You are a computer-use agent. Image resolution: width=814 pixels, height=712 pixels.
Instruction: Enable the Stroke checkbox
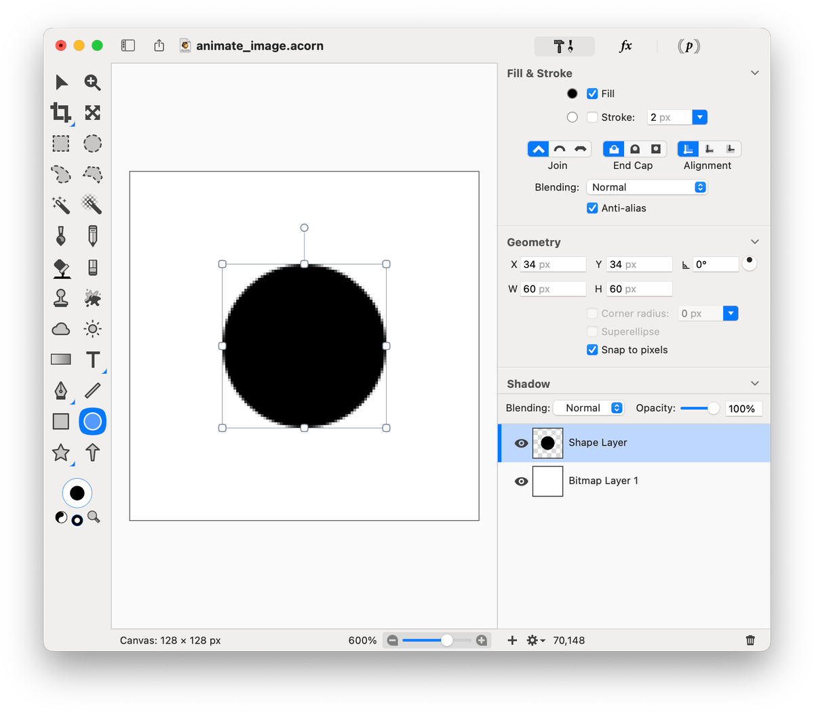pos(592,117)
